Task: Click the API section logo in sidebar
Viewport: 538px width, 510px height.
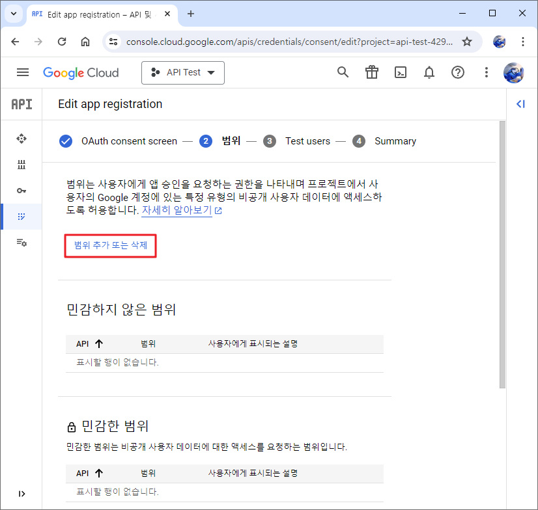Action: [x=21, y=104]
